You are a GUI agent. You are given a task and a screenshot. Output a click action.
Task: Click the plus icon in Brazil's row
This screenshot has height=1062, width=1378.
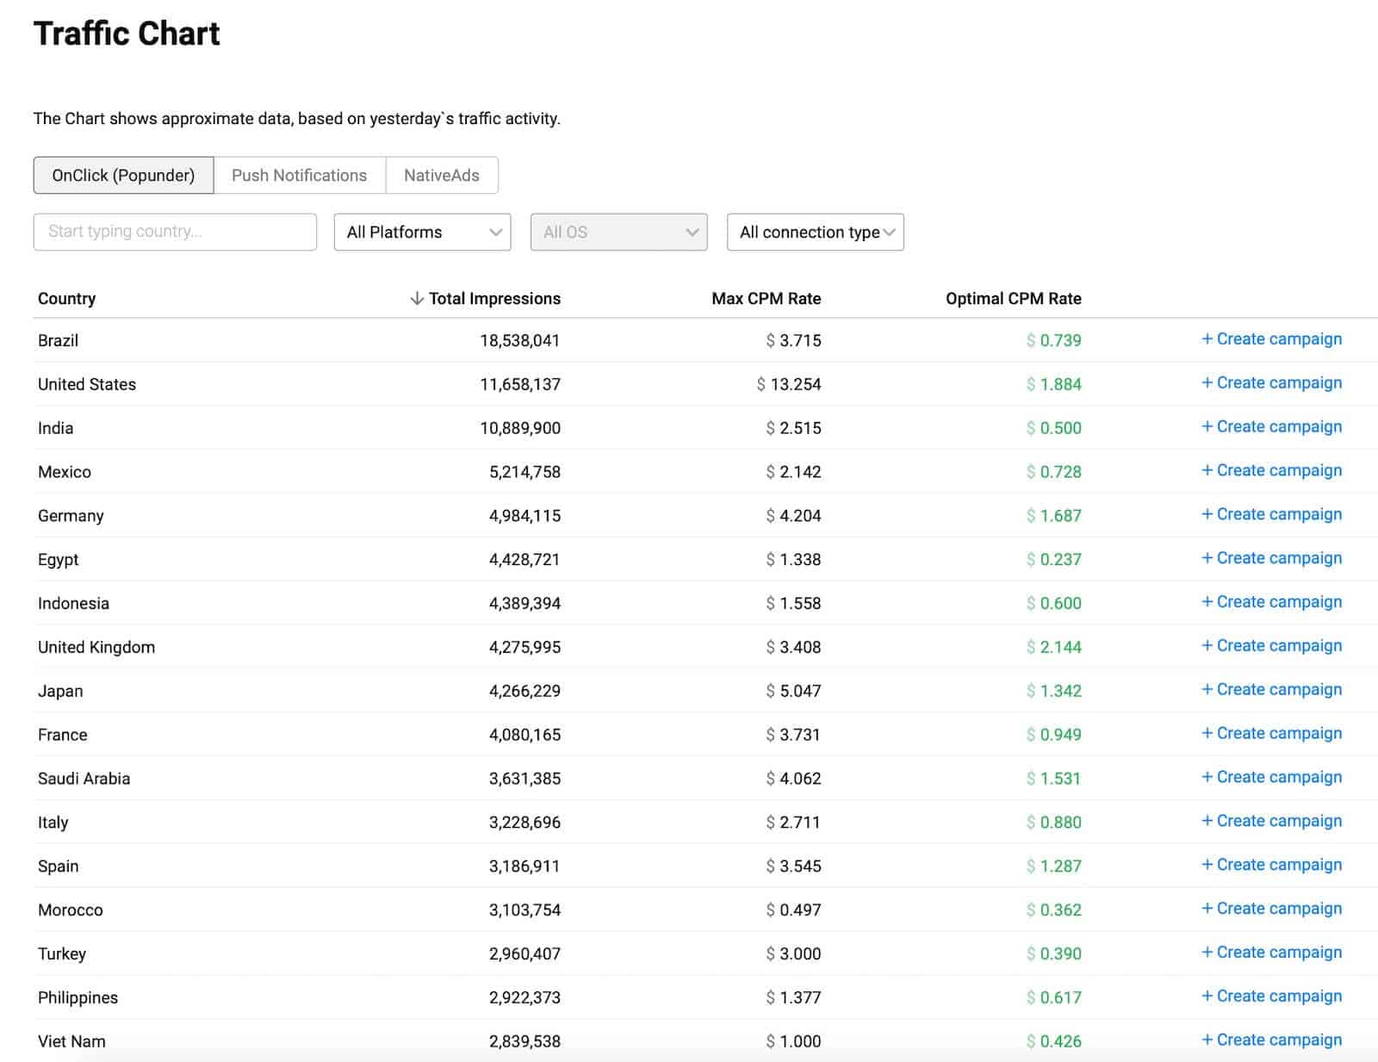(x=1207, y=339)
